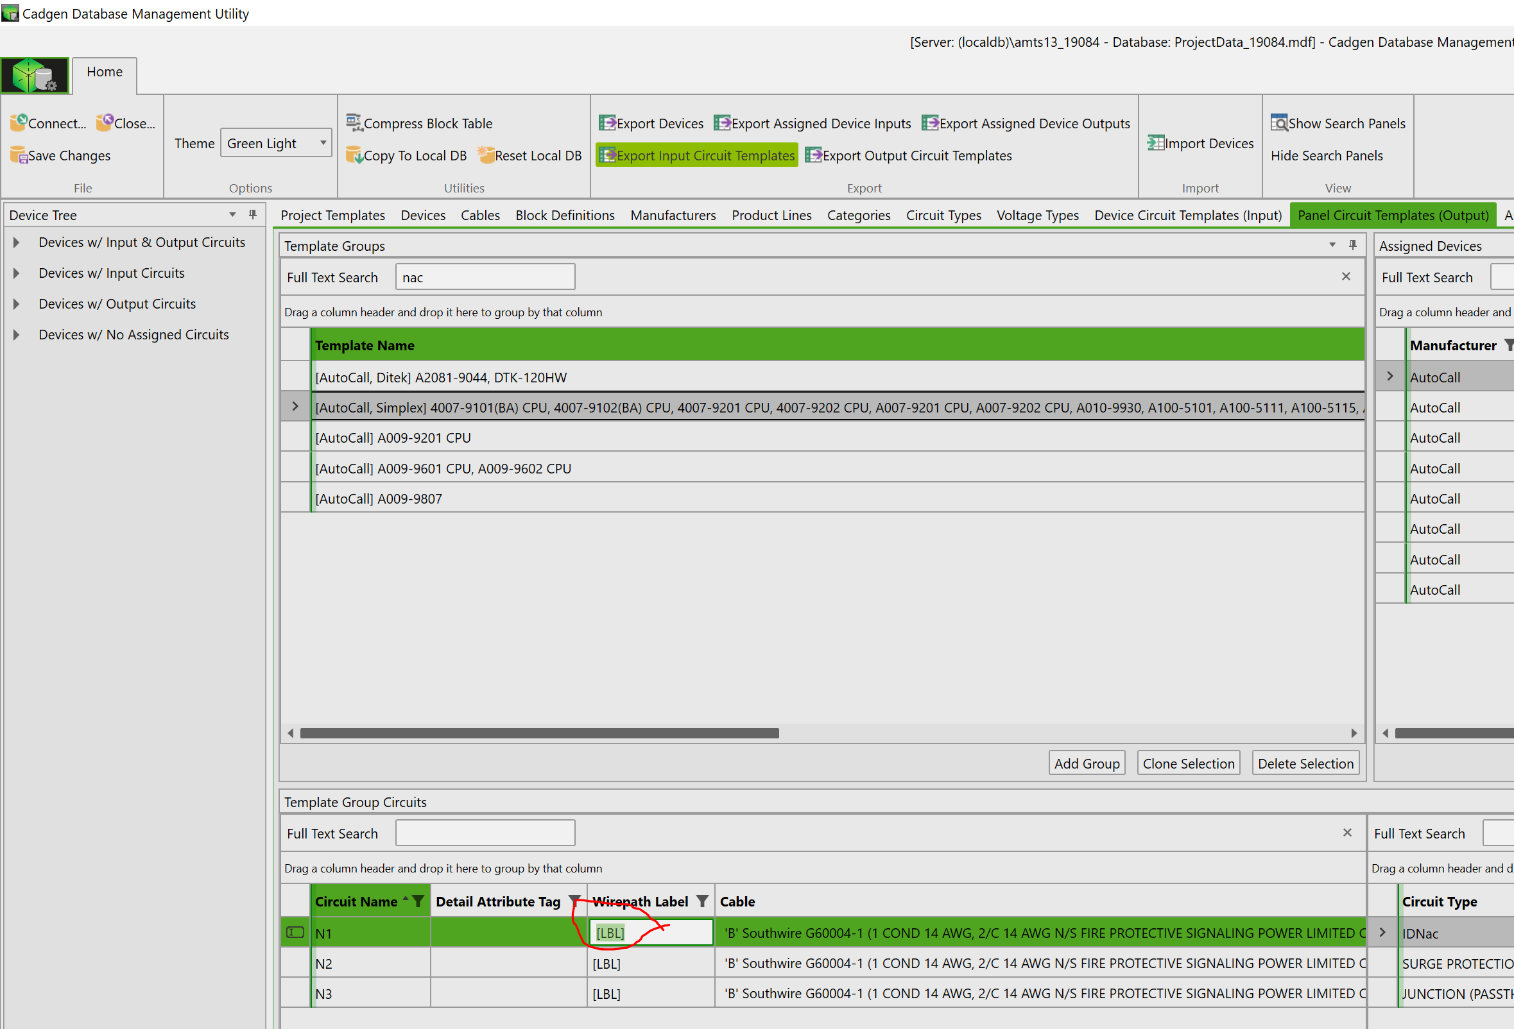Expand the AutoCall, Simplex template row

point(295,406)
